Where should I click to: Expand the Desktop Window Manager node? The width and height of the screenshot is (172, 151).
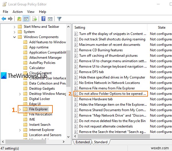(20, 94)
